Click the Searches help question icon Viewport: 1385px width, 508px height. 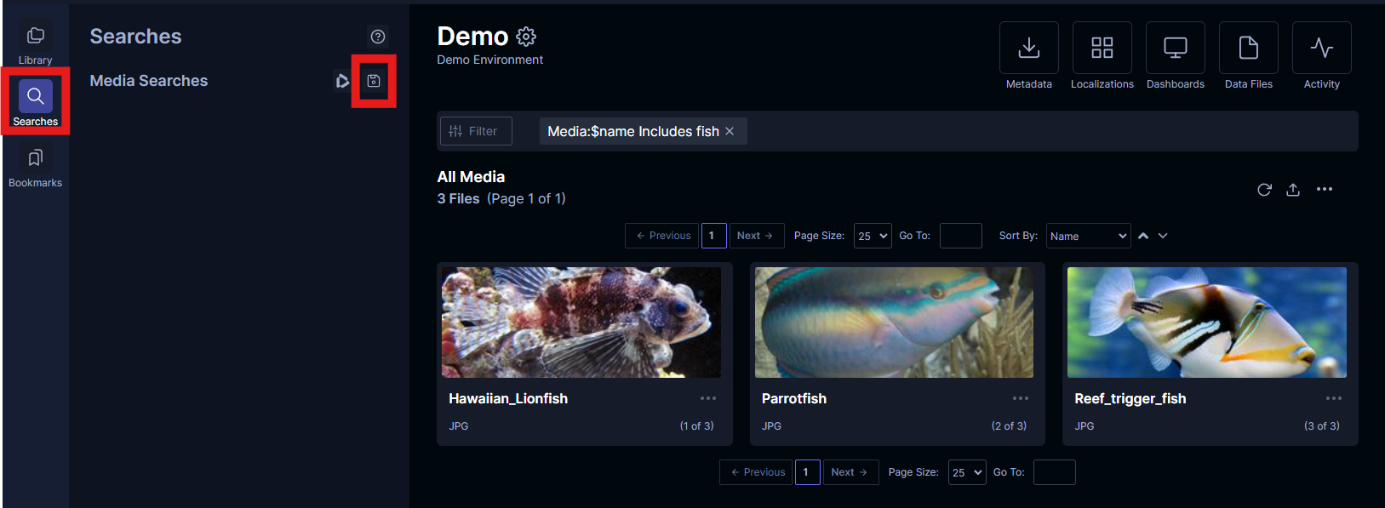coord(378,37)
